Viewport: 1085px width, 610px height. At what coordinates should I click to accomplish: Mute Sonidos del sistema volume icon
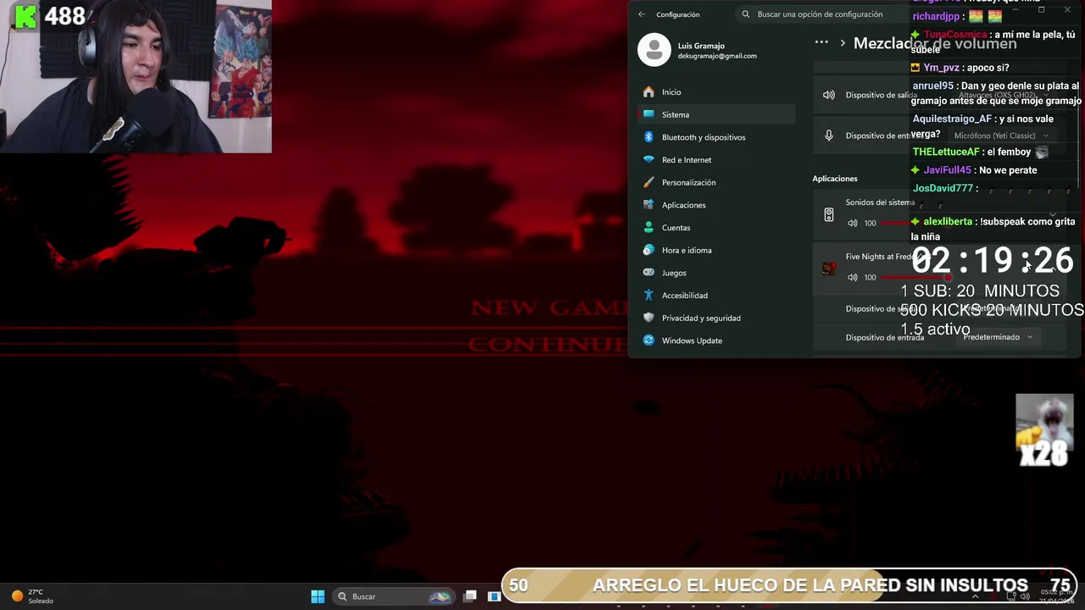click(x=852, y=223)
